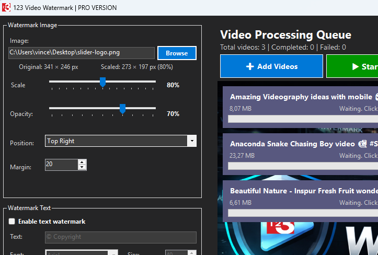Increase margin with the up arrow
The height and width of the screenshot is (255, 378).
[82, 162]
